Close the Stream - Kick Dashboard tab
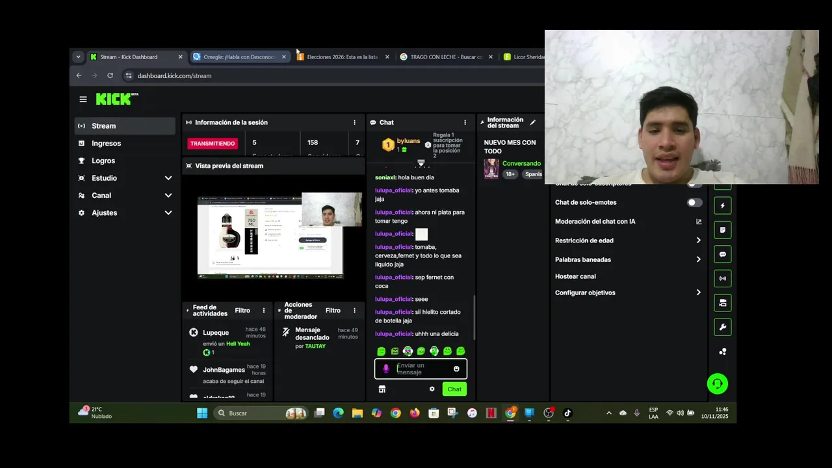 180,57
